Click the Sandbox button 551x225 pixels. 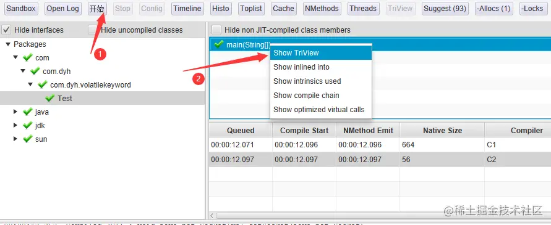[x=21, y=9]
